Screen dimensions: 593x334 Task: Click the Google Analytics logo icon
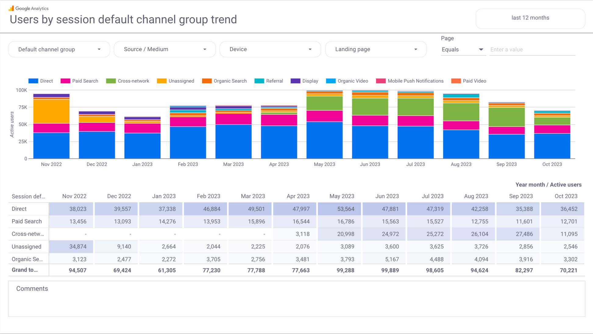tap(11, 8)
